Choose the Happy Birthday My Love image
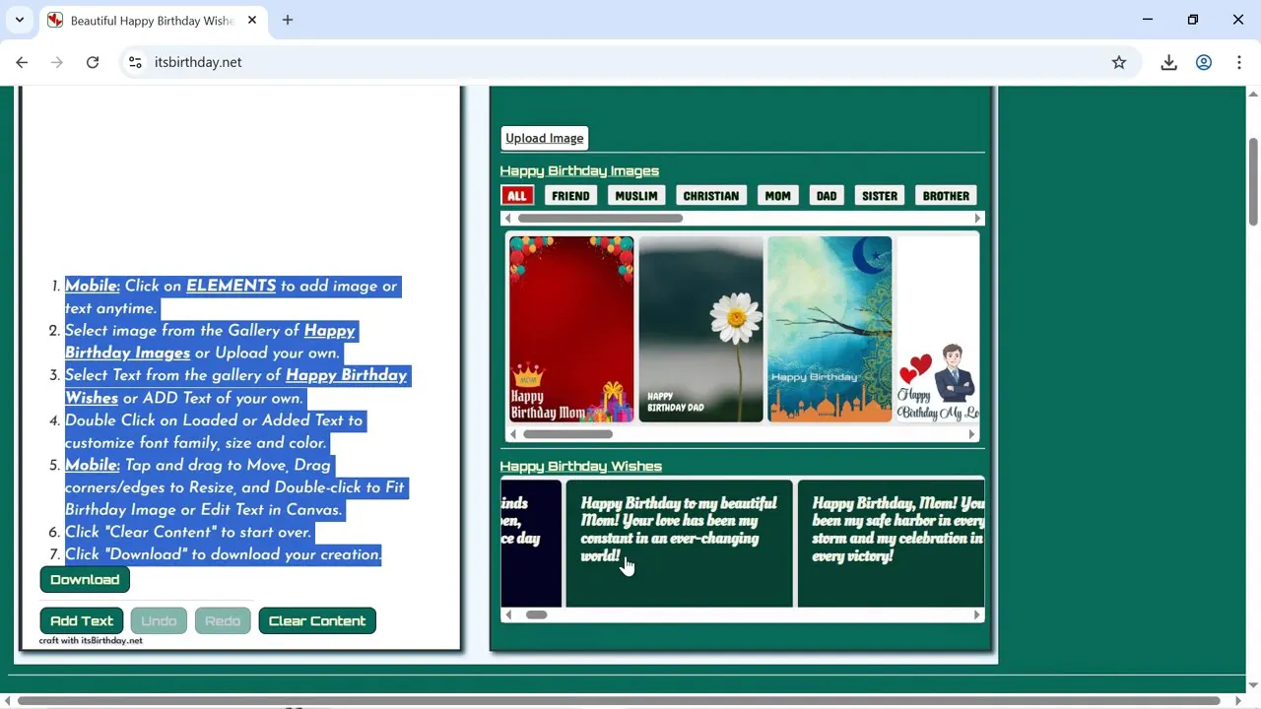The height and width of the screenshot is (709, 1261). pos(938,329)
